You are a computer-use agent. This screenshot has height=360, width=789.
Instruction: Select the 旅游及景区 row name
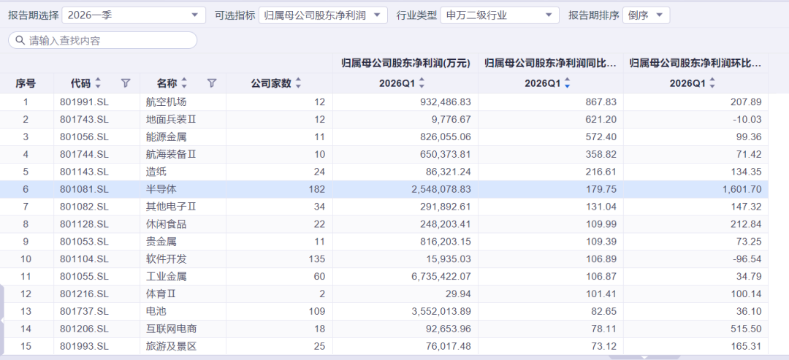(170, 346)
